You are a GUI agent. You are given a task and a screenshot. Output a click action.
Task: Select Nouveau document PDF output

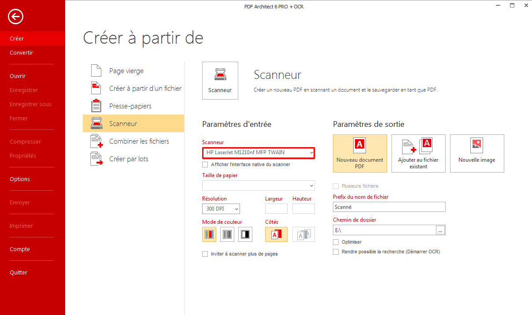(360, 153)
